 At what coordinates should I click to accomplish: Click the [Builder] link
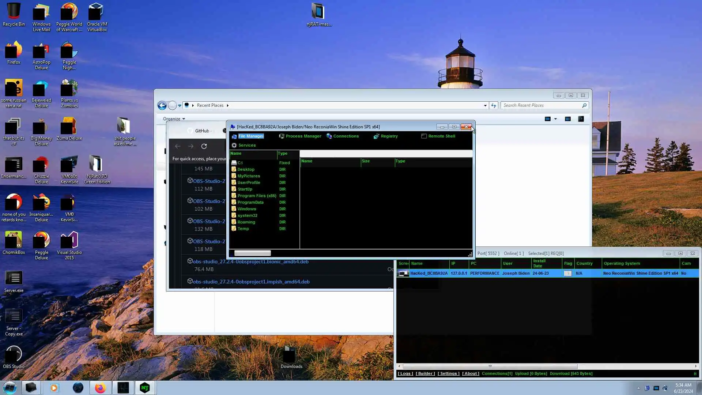click(x=425, y=373)
